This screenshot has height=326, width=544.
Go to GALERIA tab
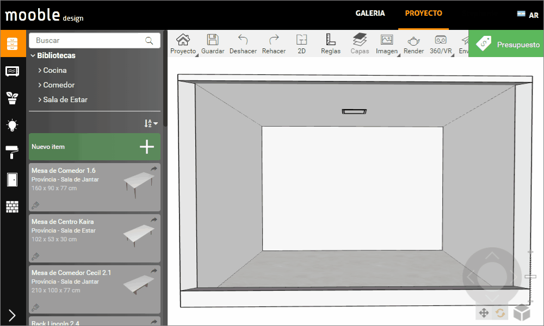[x=370, y=14]
